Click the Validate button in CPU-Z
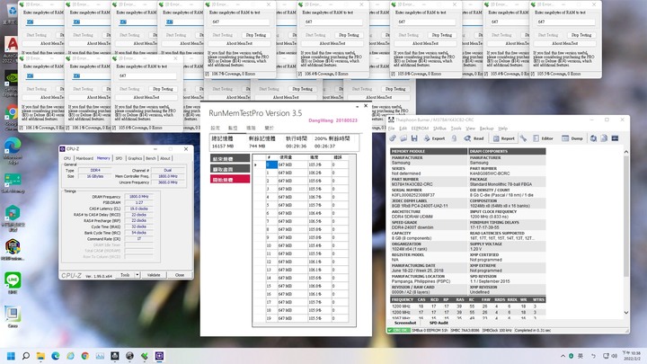Viewport: 647px width, 364px height. coord(154,275)
